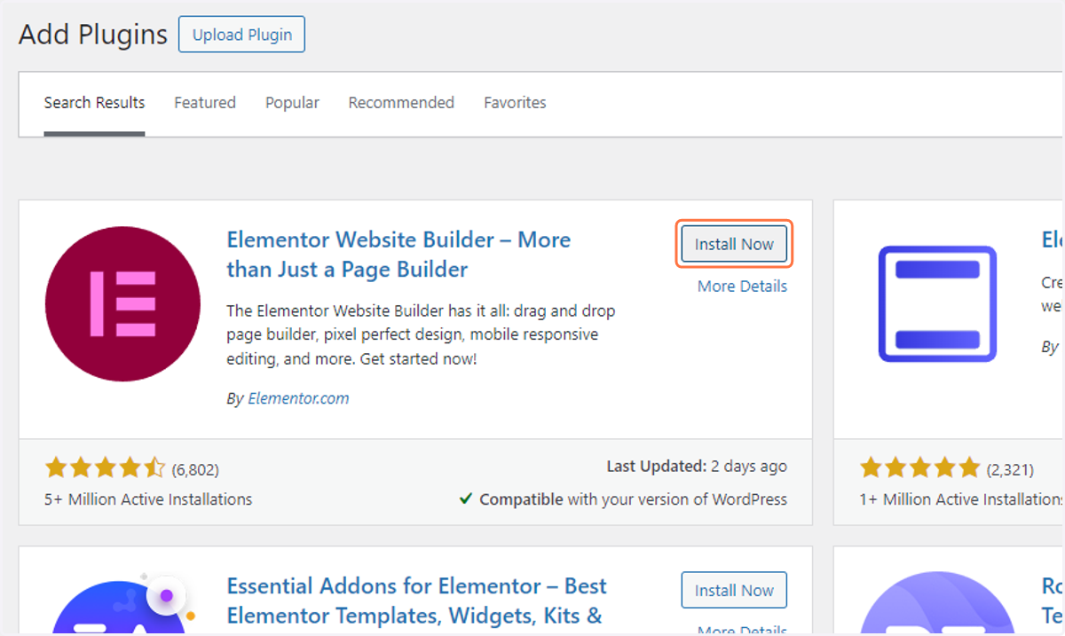Screen dimensions: 1065x636
Task: Install the Essential Addons for Elementor plugin
Action: pos(734,590)
